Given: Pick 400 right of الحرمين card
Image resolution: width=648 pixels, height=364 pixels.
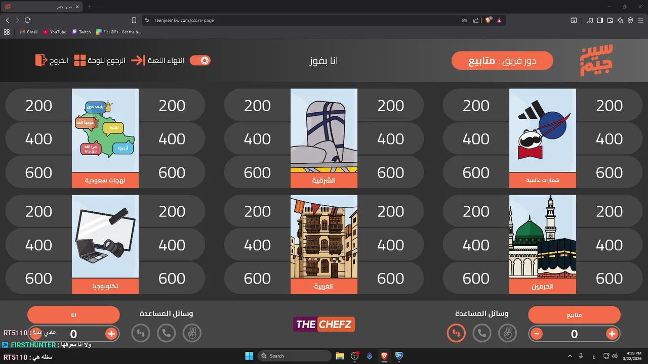Looking at the screenshot, I should (610, 245).
